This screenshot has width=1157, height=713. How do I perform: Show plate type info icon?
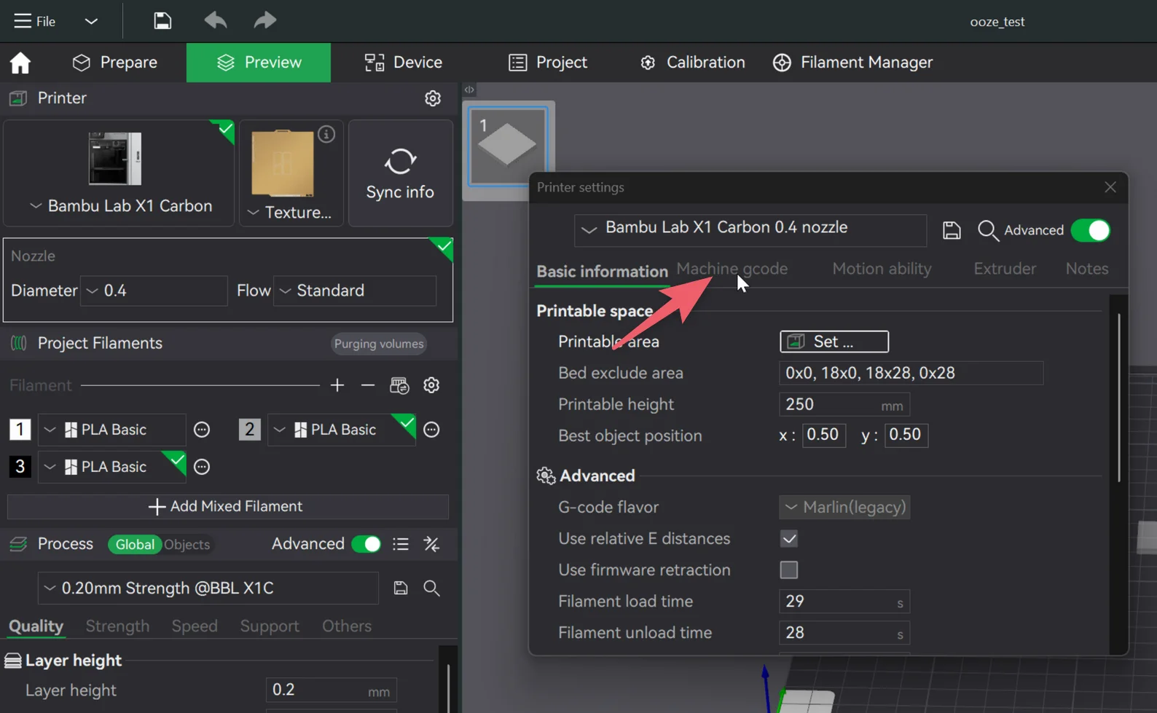click(326, 134)
